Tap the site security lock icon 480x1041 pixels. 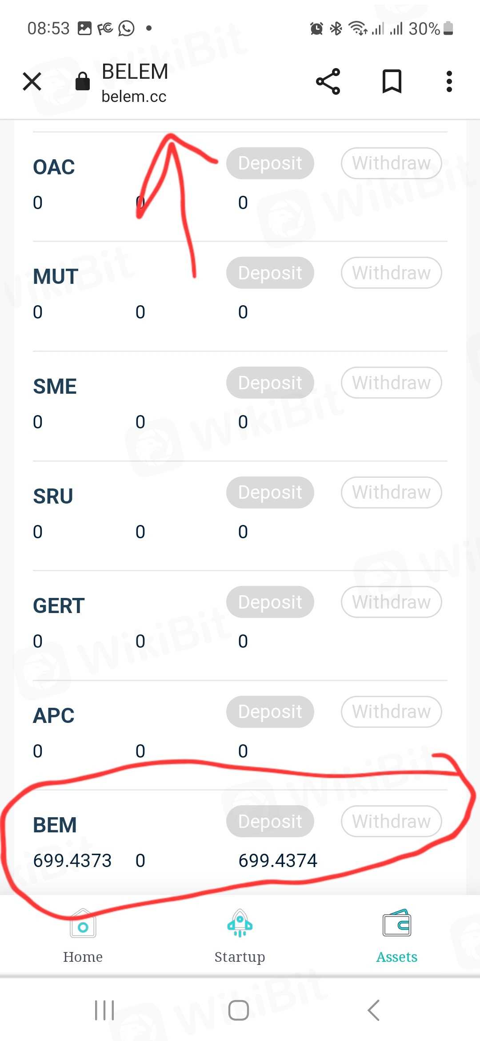(83, 81)
